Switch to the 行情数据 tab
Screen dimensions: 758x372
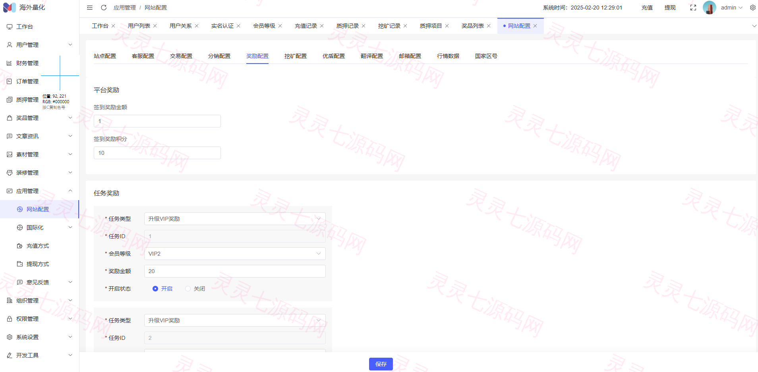click(448, 56)
